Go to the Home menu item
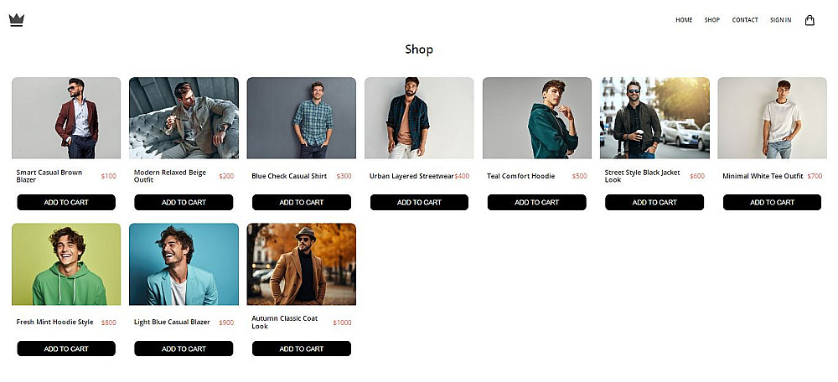This screenshot has height=382, width=838. [684, 20]
